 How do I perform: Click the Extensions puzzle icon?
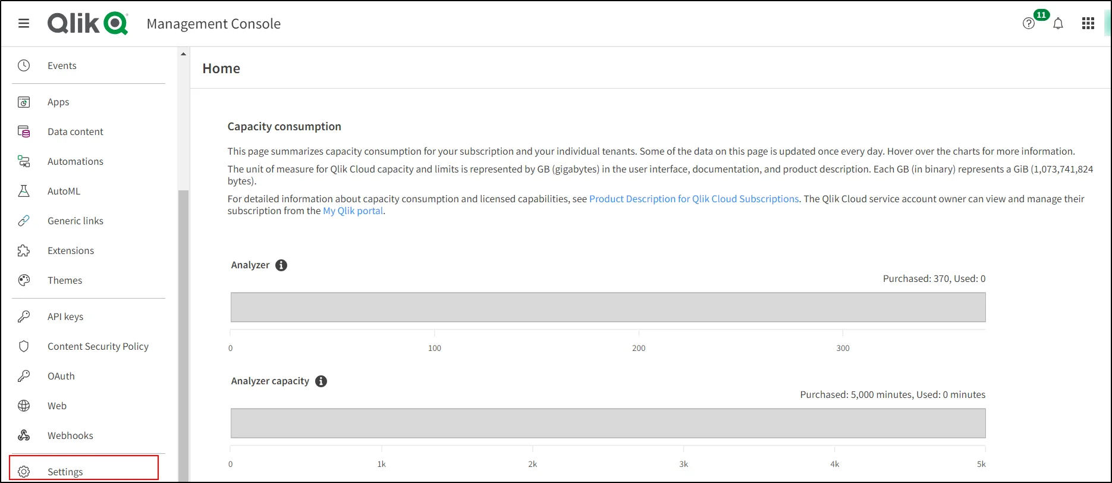(x=24, y=250)
